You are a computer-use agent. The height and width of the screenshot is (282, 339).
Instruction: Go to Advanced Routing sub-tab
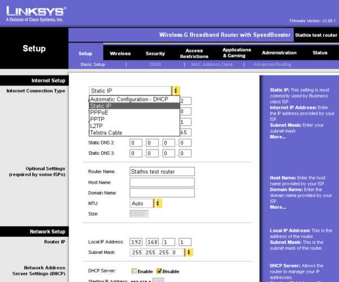pos(272,64)
